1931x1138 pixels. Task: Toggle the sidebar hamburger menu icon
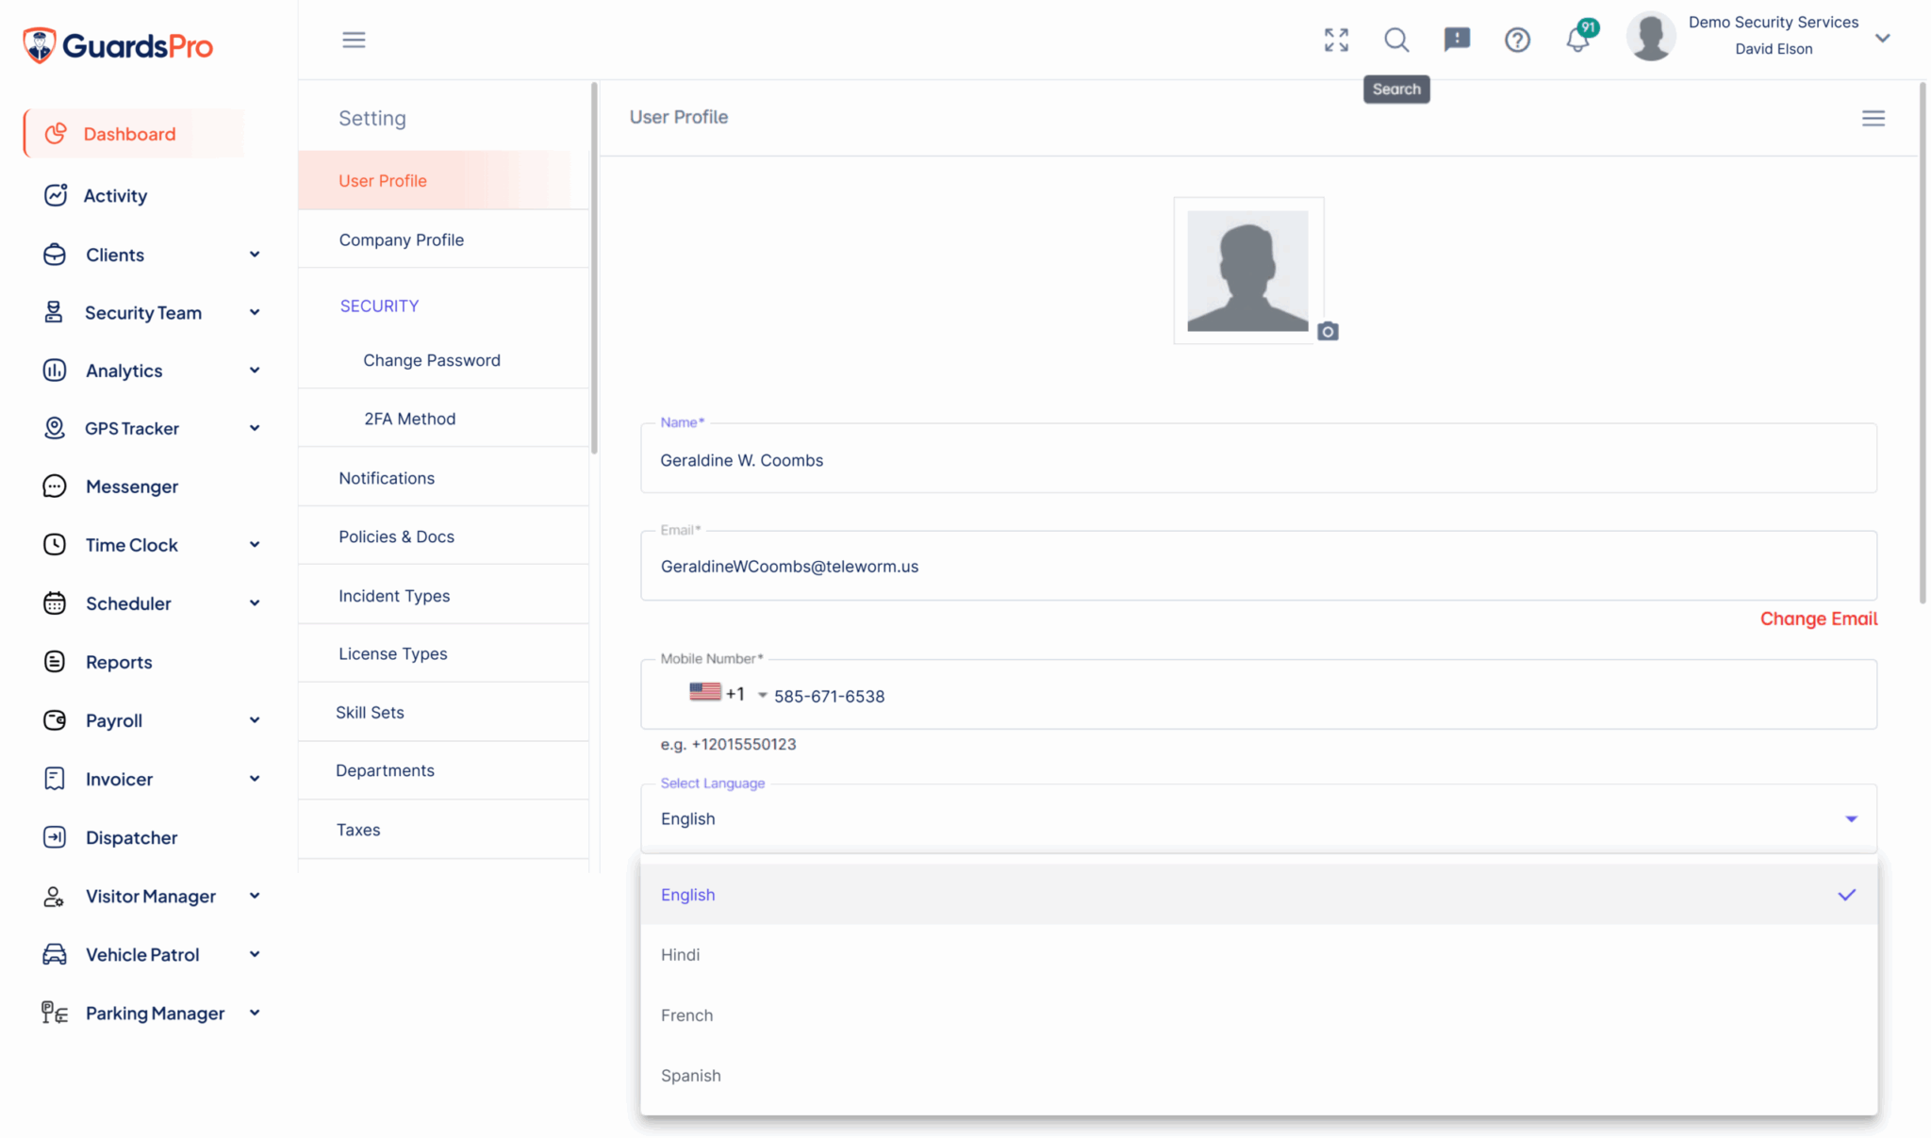tap(354, 40)
